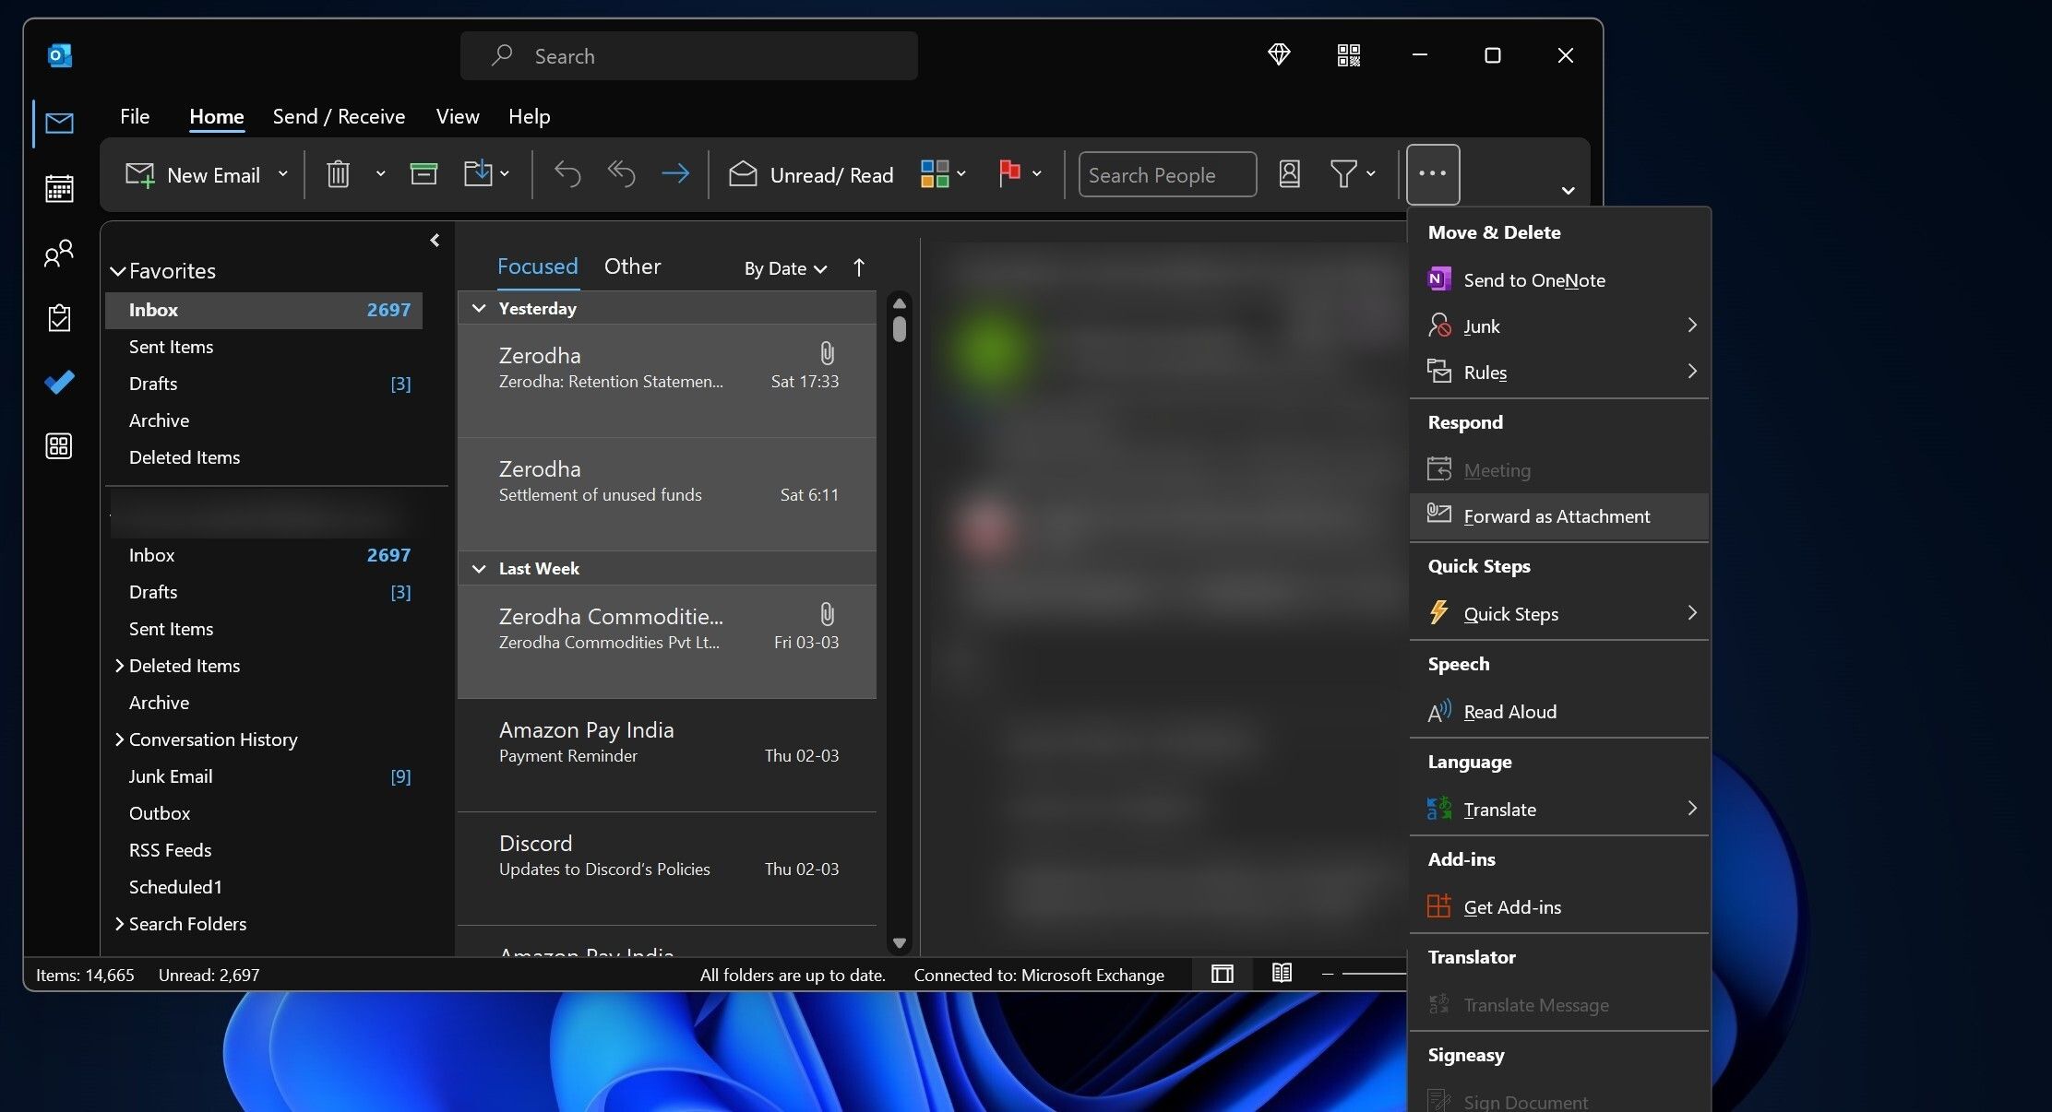Toggle Unread/Read for the selected message
The image size is (2052, 1112).
(810, 174)
